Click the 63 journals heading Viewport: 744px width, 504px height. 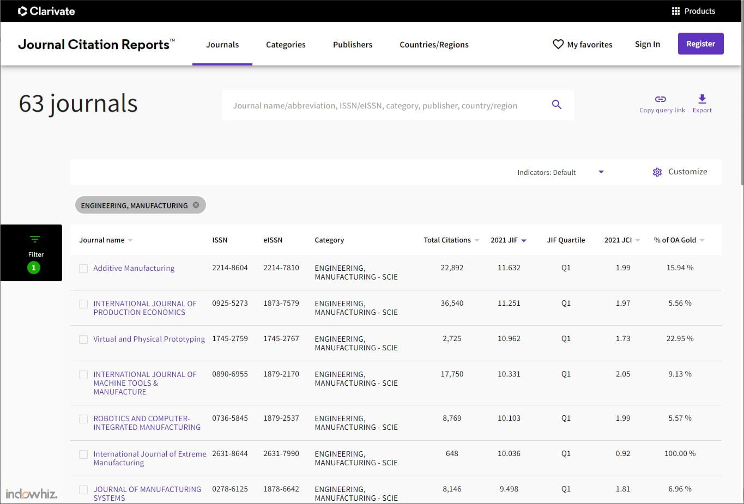pos(78,104)
